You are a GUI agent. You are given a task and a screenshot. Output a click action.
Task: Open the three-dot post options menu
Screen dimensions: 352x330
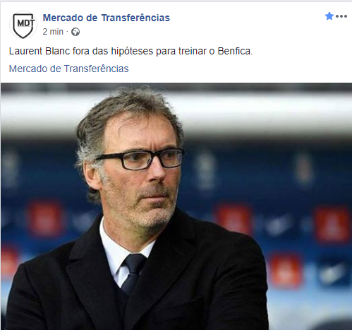click(341, 16)
